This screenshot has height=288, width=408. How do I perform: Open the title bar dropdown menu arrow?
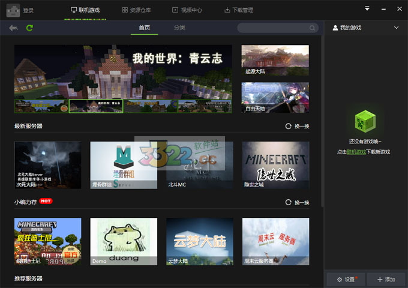[367, 8]
